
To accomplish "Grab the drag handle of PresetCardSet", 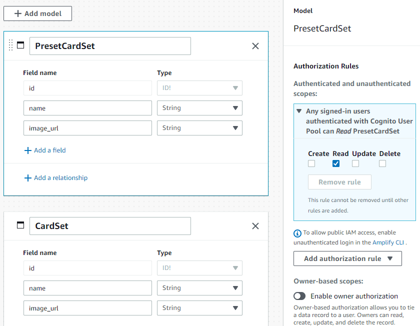I will (11, 45).
